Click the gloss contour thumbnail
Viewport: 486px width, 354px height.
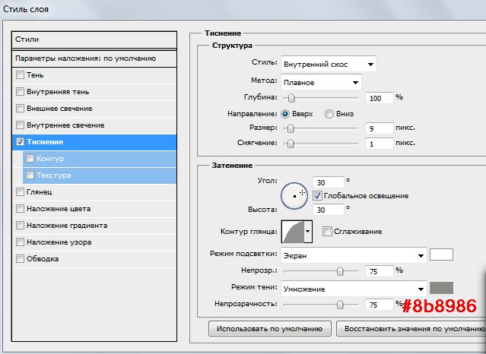(293, 232)
